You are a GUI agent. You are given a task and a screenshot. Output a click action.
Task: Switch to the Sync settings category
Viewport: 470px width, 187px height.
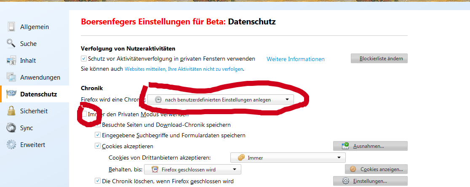(35, 128)
